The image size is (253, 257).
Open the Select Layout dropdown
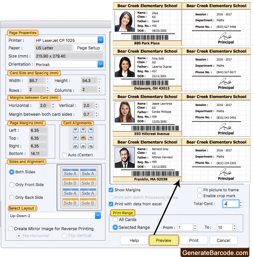(98, 215)
